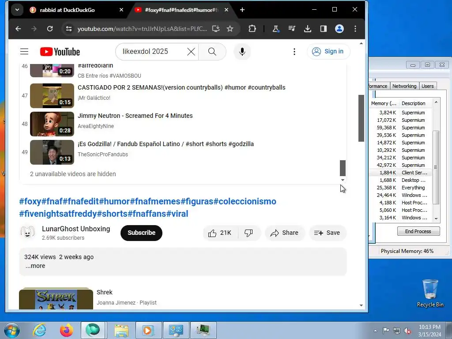The image size is (452, 339).
Task: Reload the page with the refresh icon
Action: (50, 29)
